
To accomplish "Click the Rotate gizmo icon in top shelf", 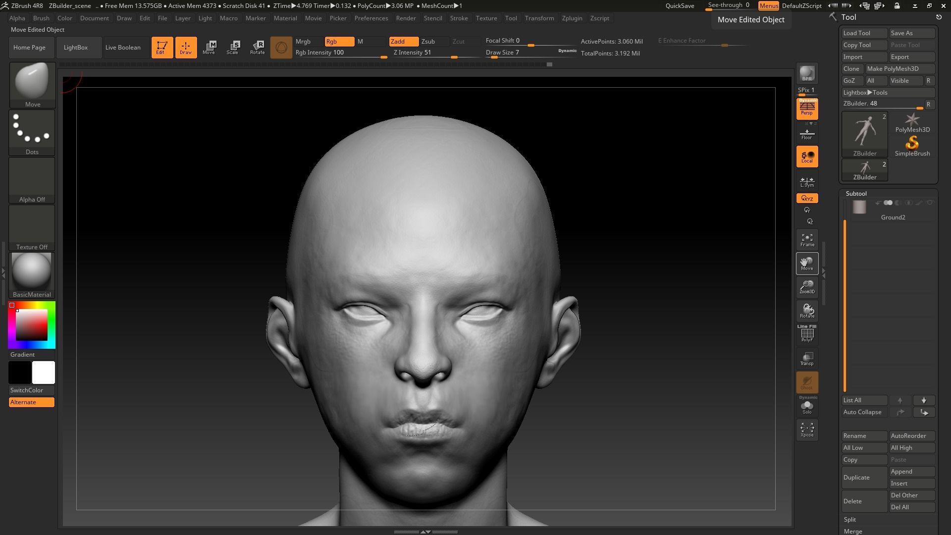I will coord(257,48).
